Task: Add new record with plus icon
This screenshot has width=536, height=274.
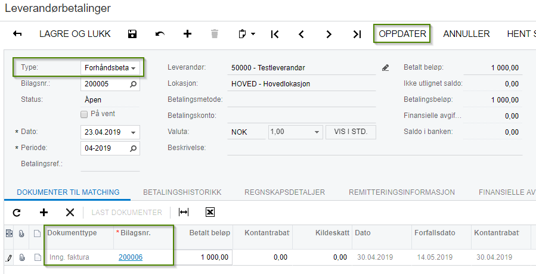Action: [x=187, y=34]
